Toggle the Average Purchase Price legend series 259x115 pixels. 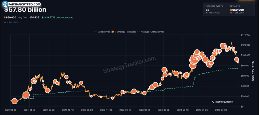[151, 32]
